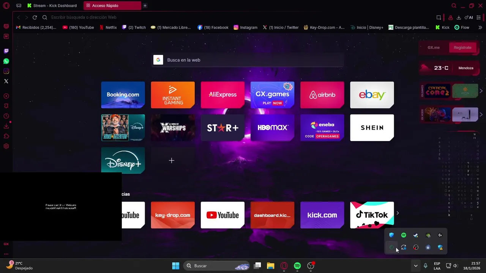
Task: Click the NVIDIA icon in tray overflow
Action: (x=428, y=235)
